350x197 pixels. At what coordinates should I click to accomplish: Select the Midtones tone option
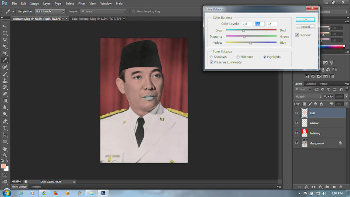click(238, 57)
